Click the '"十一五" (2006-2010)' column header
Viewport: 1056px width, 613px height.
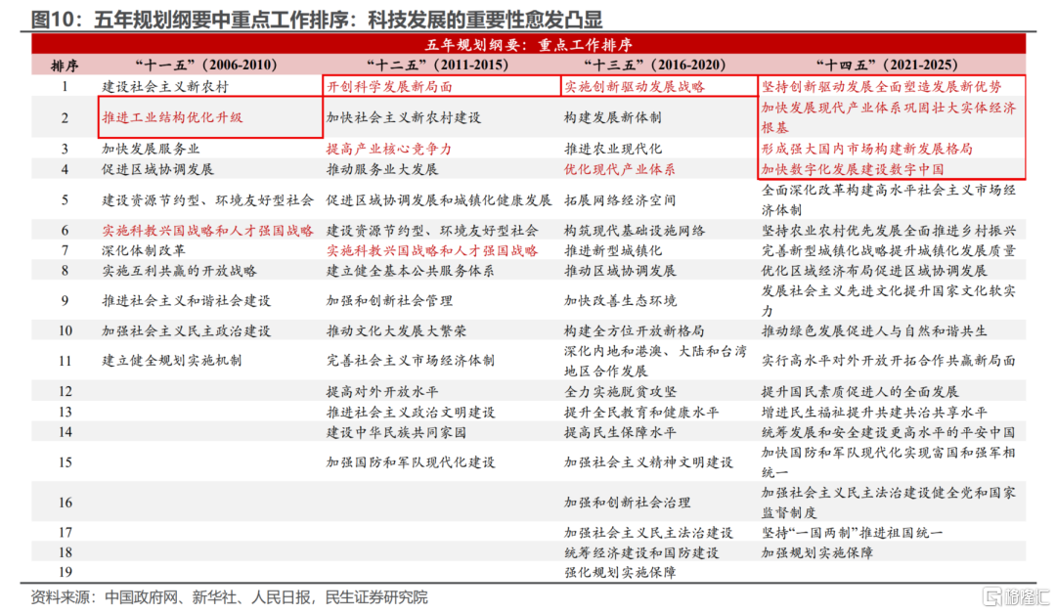206,66
